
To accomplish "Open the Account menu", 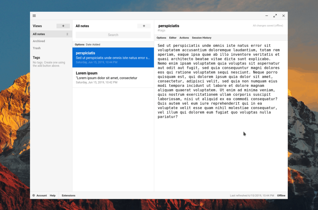I will pyautogui.click(x=41, y=195).
